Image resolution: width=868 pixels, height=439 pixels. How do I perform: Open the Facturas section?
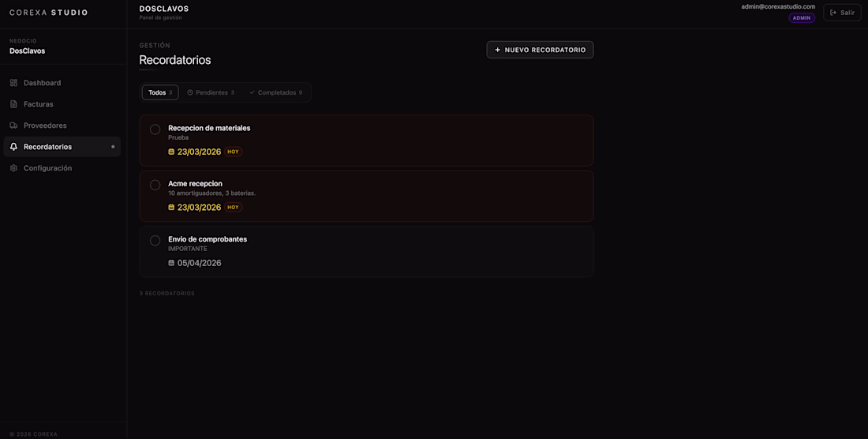39,104
